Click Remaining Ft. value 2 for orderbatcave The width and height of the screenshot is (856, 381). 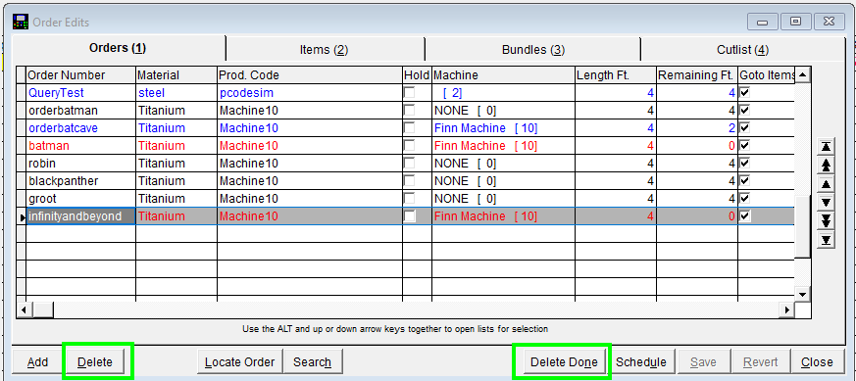pos(697,128)
